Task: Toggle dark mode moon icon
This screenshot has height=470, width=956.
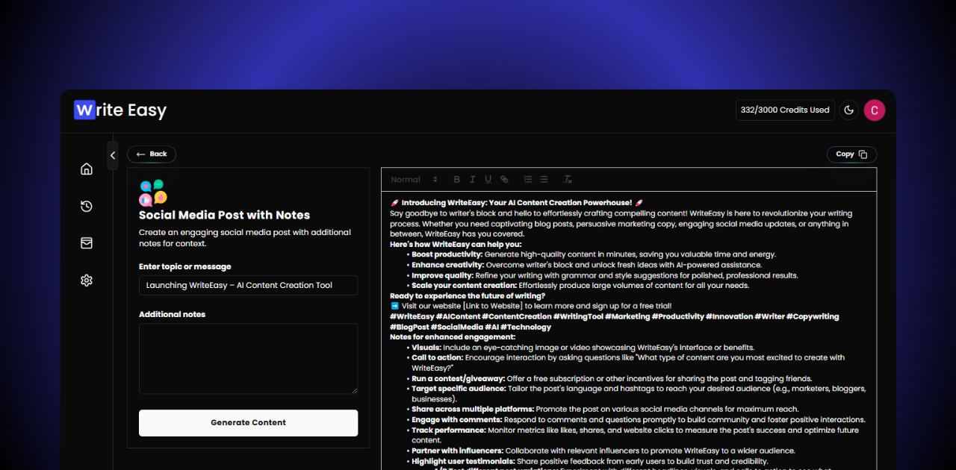Action: tap(848, 110)
